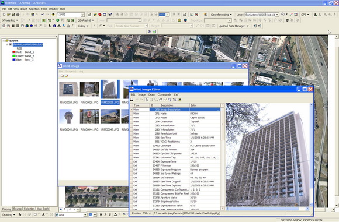This screenshot has height=222, width=339.
Task: Open the Editor Toolbar icon
Action: (x=89, y=15)
